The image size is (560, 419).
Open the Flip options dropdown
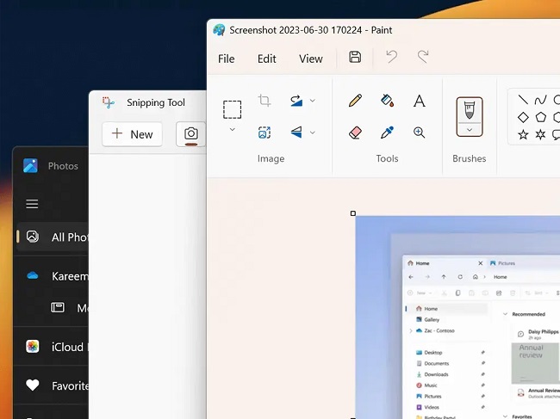[312, 132]
